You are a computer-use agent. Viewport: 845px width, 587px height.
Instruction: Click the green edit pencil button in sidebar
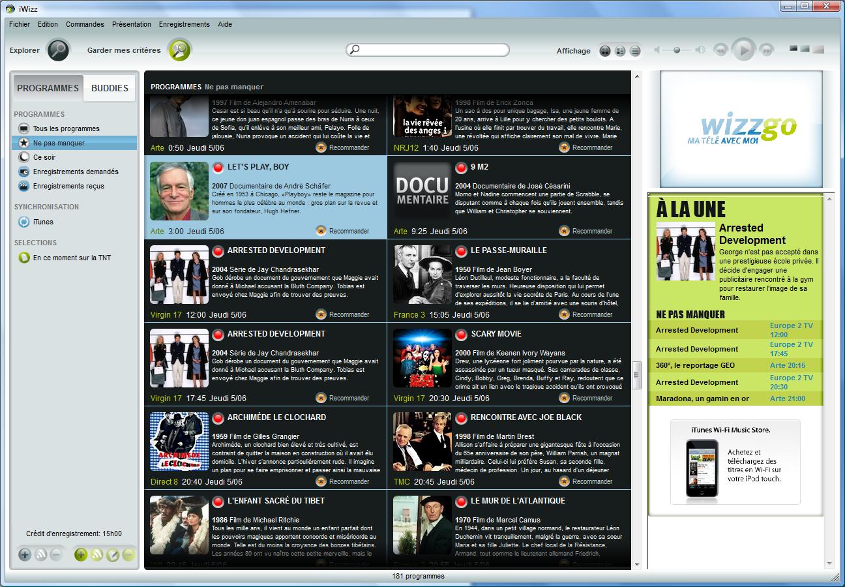tap(113, 555)
